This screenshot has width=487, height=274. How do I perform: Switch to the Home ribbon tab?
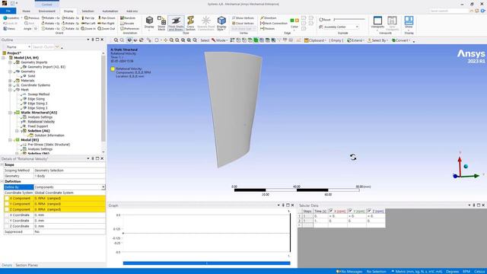[x=27, y=11]
